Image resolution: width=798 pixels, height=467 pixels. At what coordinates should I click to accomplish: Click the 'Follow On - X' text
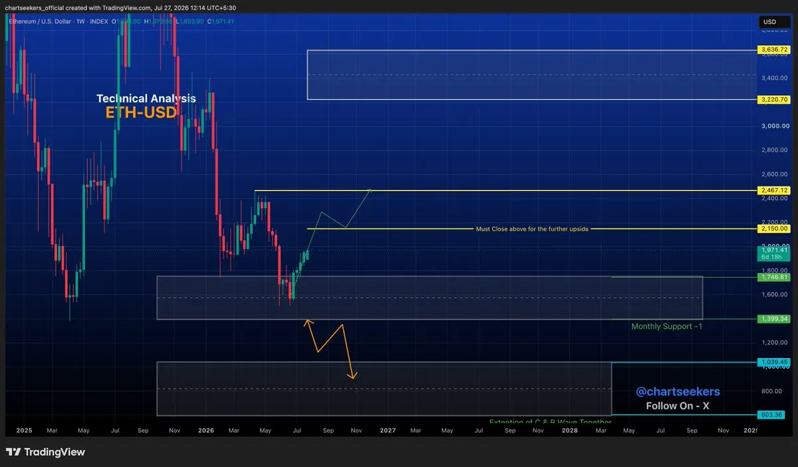678,406
